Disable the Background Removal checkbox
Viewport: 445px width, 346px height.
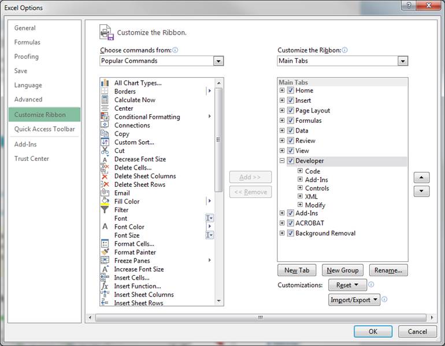pos(291,234)
